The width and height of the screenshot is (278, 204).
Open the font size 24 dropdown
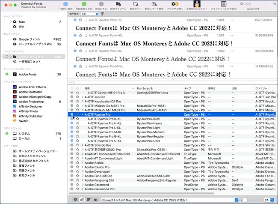pyautogui.click(x=272, y=200)
